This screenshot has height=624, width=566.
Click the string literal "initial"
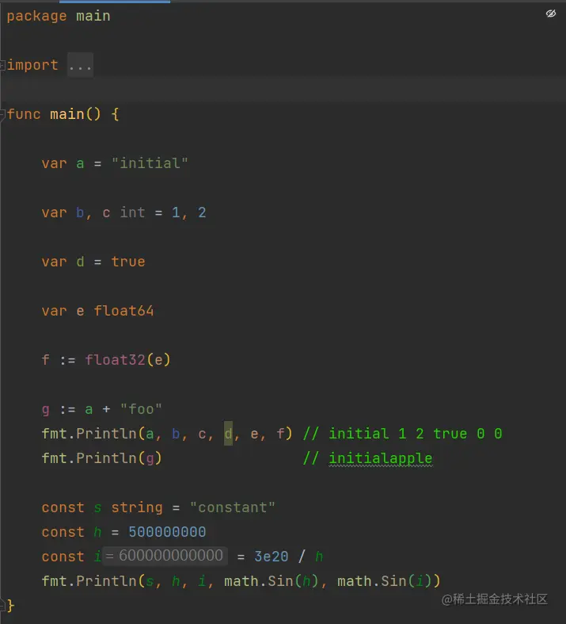coord(150,163)
